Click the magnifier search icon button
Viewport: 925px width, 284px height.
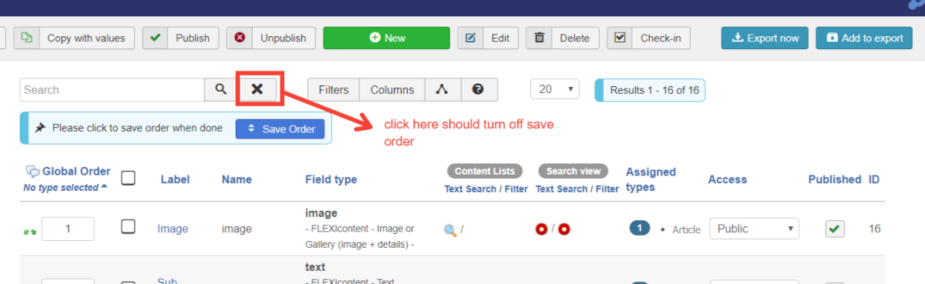click(x=221, y=89)
